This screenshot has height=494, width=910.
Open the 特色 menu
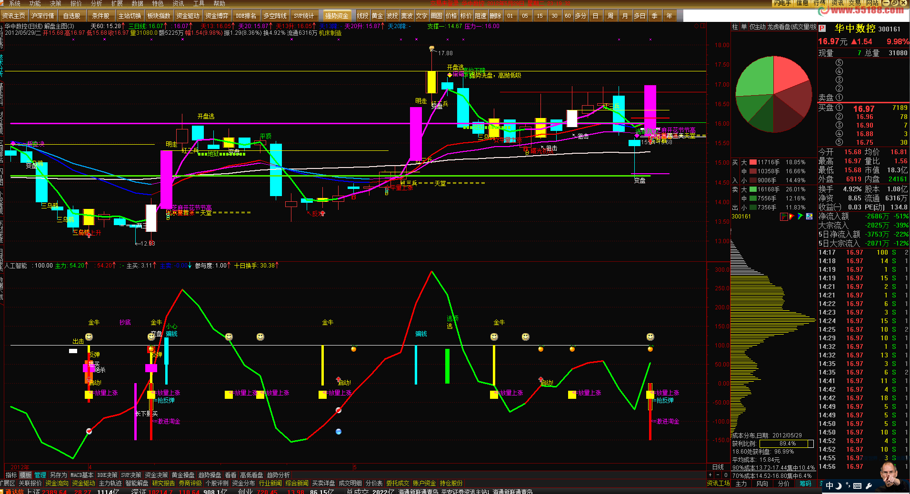[158, 3]
